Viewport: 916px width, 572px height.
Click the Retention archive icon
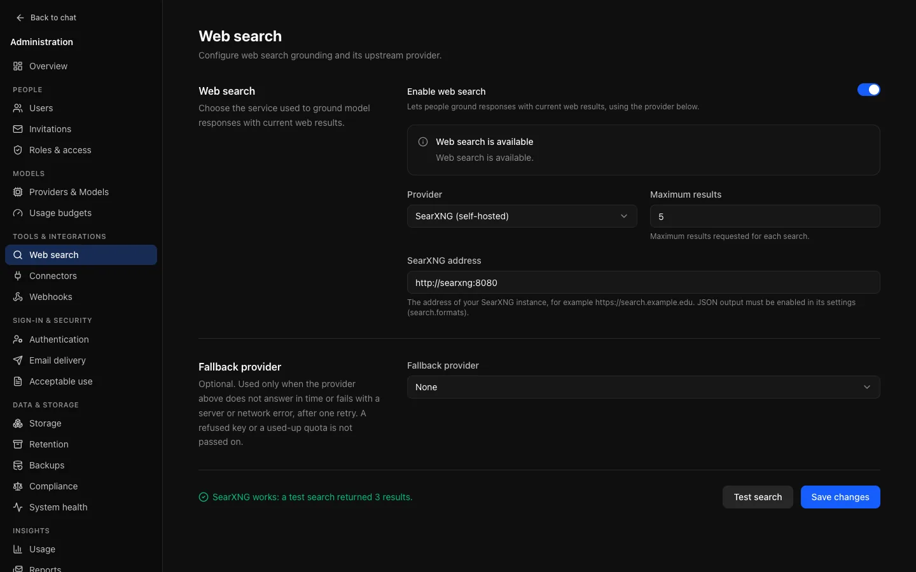click(x=18, y=444)
